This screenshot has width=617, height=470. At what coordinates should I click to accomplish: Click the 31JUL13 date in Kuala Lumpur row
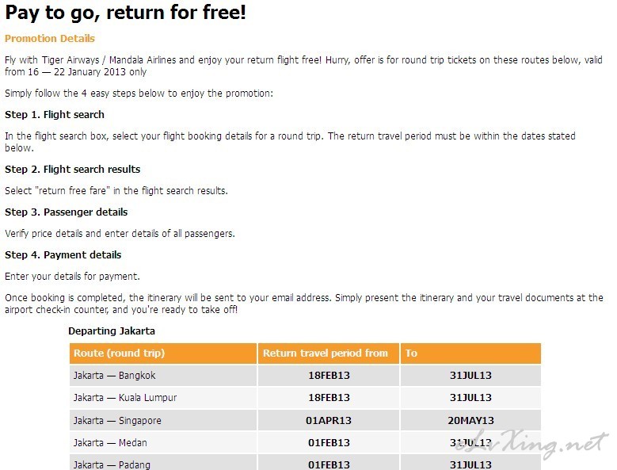pos(470,398)
